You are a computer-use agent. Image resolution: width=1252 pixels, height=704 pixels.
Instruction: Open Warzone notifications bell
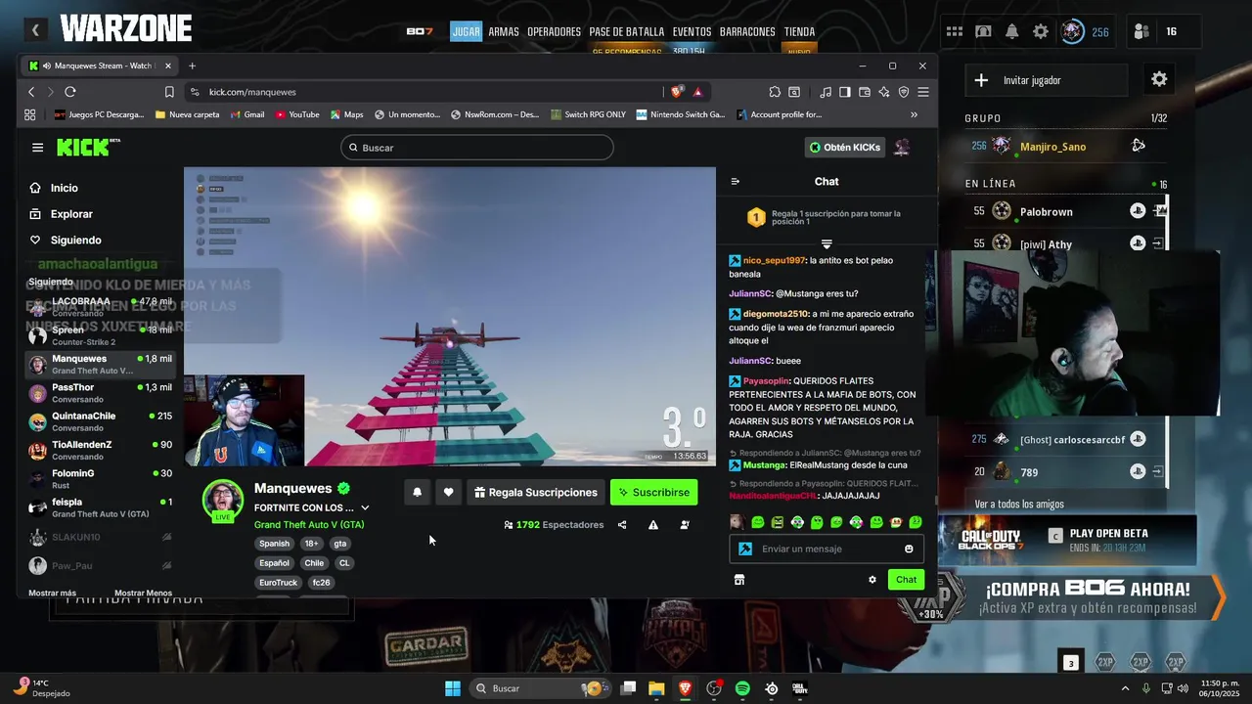click(x=1012, y=31)
